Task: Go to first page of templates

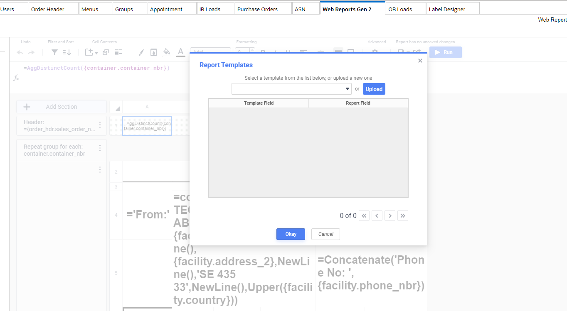Action: [364, 215]
